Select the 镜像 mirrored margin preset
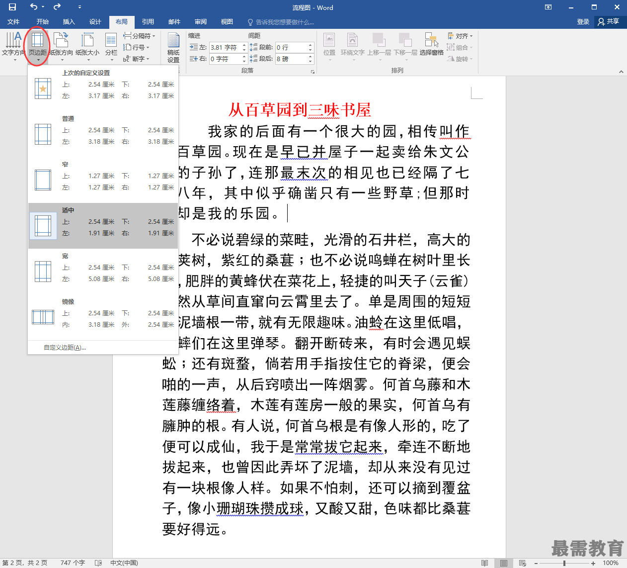The image size is (627, 568). coord(103,317)
